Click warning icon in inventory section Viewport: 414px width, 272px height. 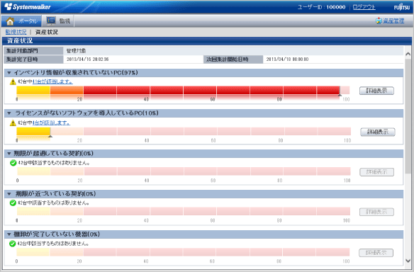pos(13,81)
